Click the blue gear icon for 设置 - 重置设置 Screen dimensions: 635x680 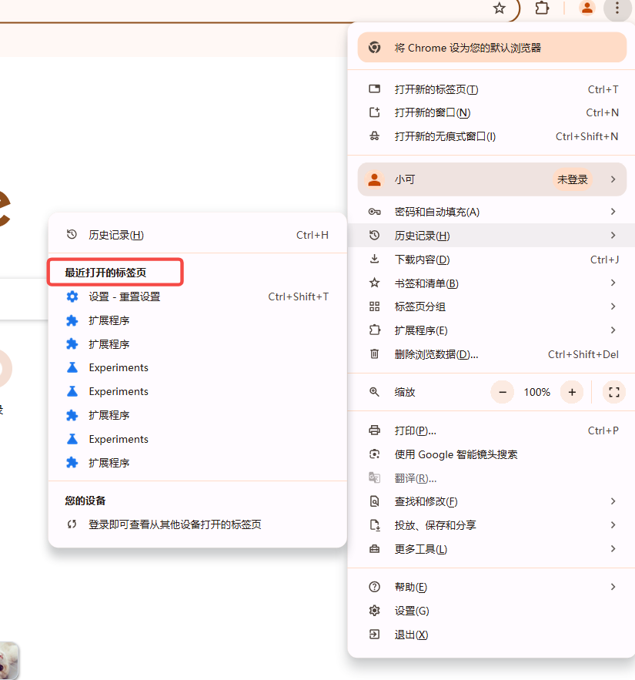[x=72, y=296]
